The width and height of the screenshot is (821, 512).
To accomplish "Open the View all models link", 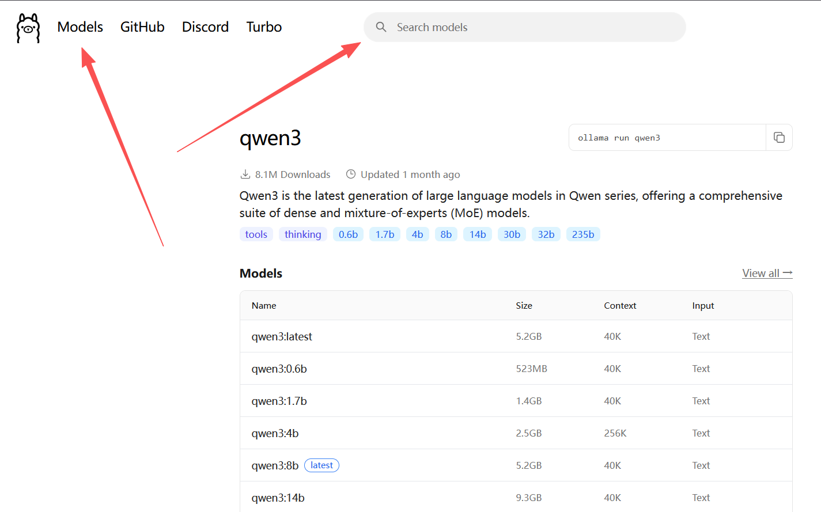I will 767,273.
